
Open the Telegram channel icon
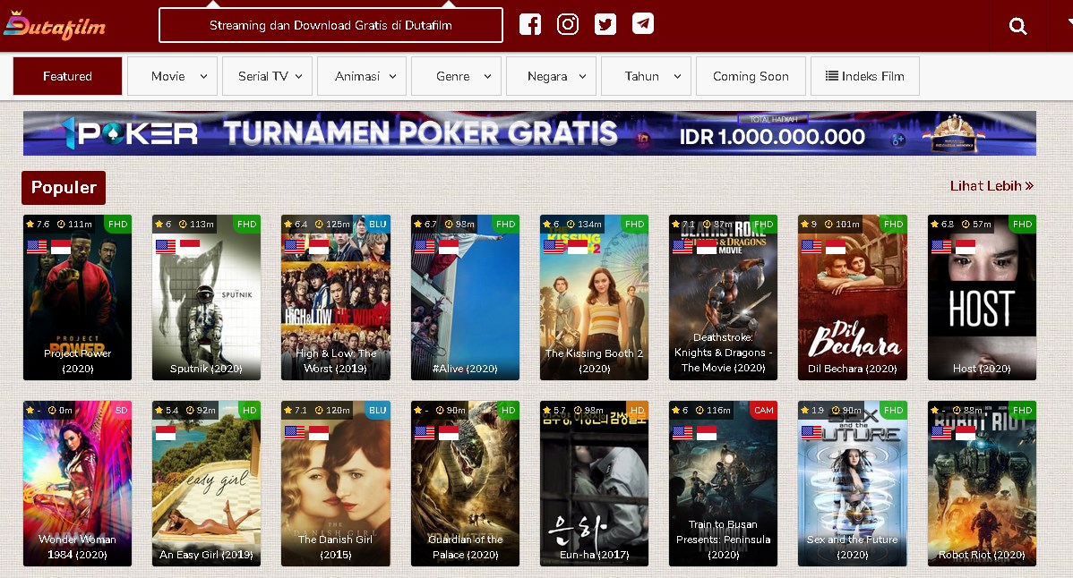(642, 24)
